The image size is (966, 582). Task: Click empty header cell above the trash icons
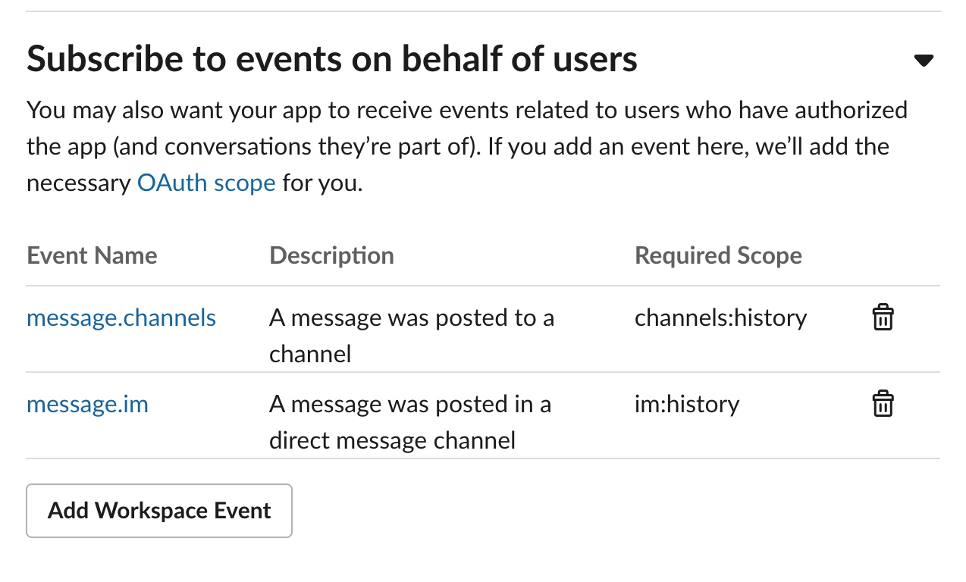(883, 255)
